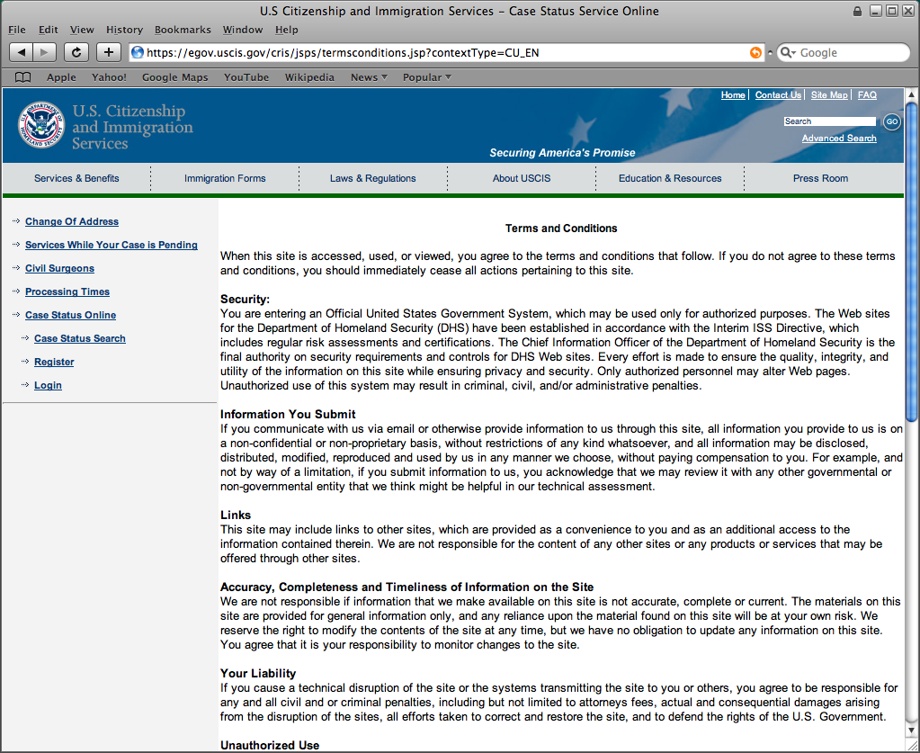Expand the Popular bookmarks folder
The width and height of the screenshot is (920, 753).
(x=426, y=77)
